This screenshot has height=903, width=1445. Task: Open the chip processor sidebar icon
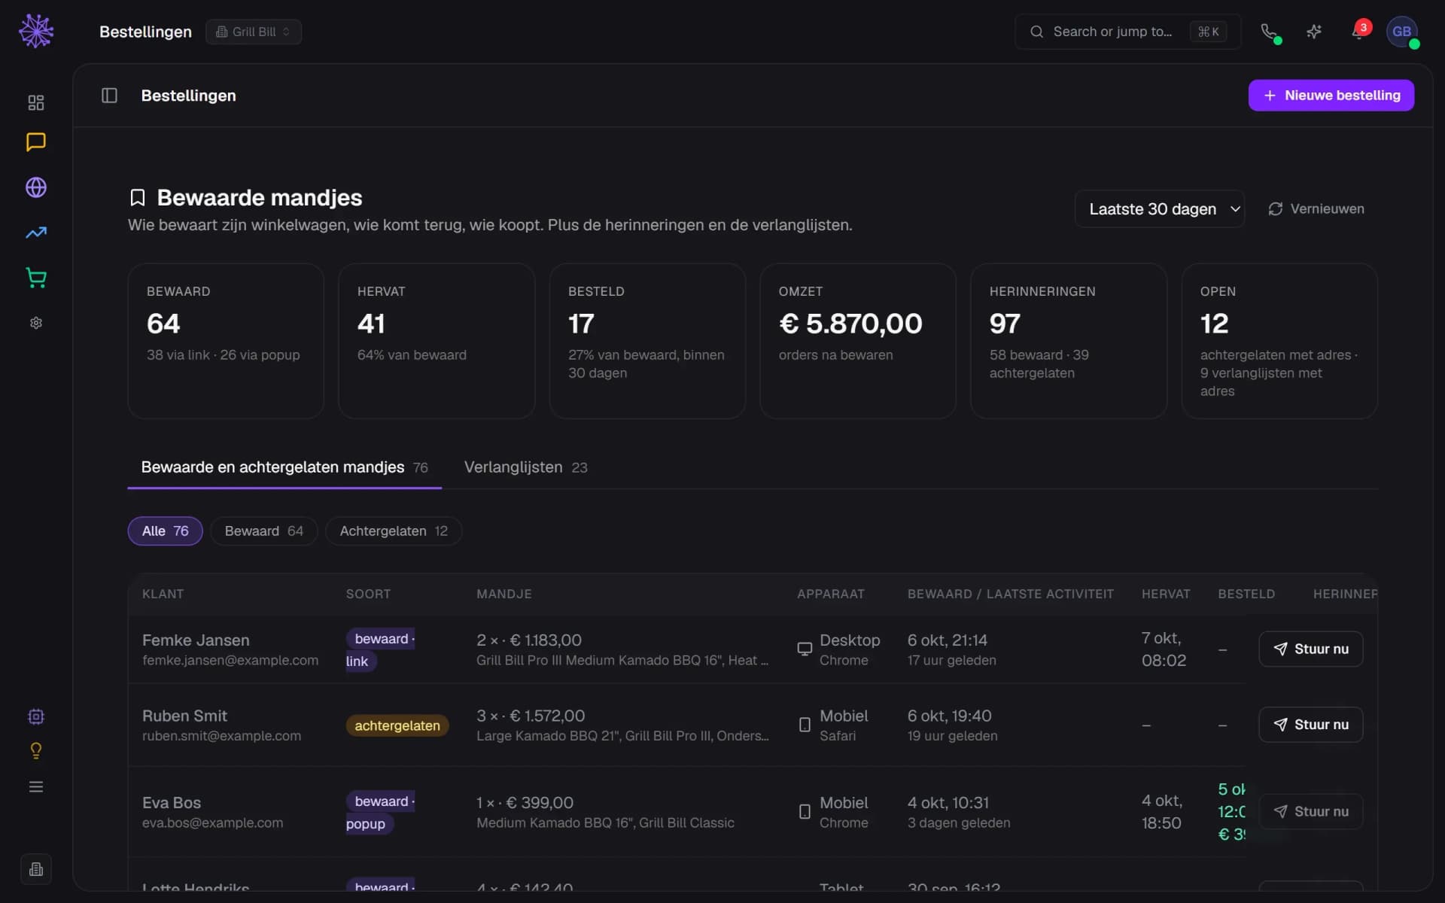(x=36, y=716)
